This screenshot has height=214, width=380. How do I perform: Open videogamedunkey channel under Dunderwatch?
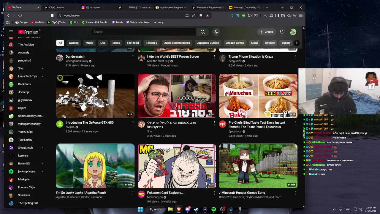(77, 61)
